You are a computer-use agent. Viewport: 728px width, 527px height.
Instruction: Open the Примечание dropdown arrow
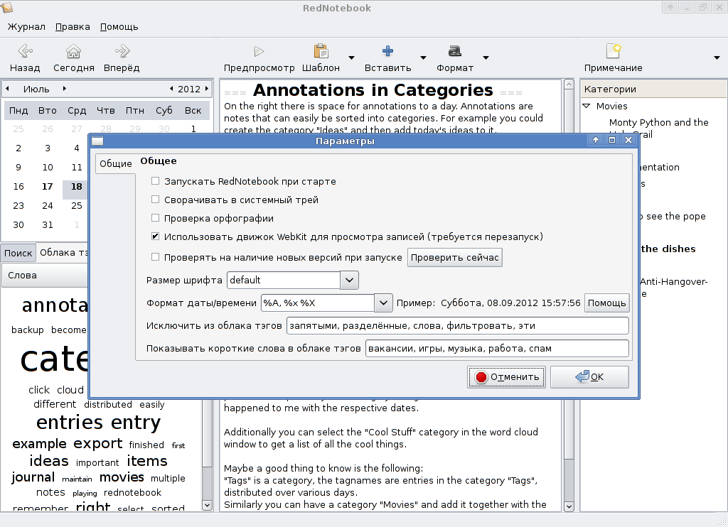[717, 58]
